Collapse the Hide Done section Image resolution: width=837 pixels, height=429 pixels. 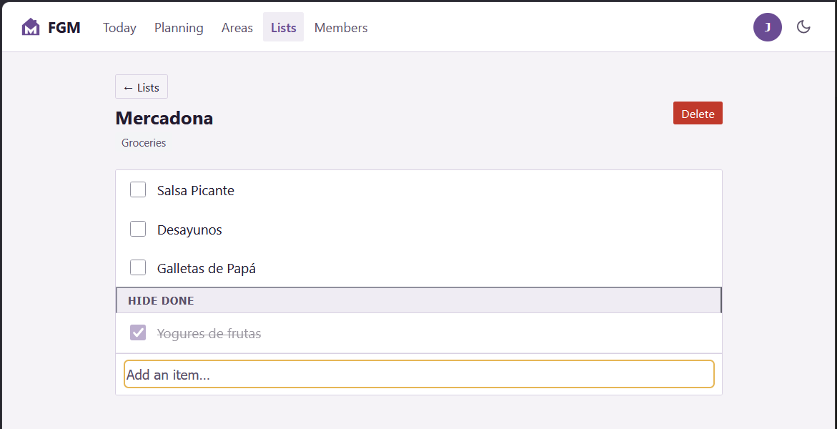[x=419, y=300]
